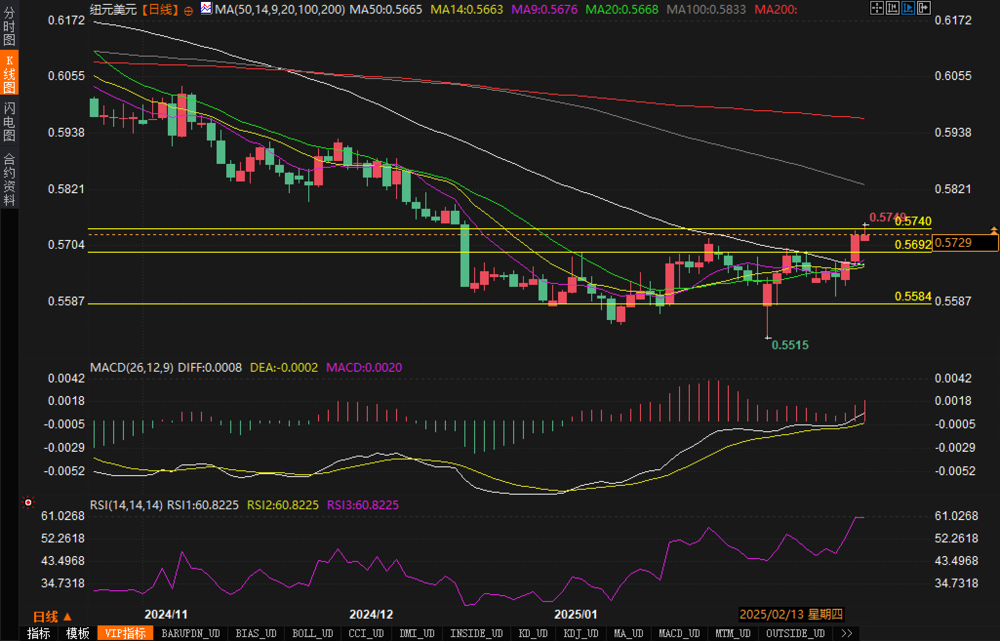The width and height of the screenshot is (1000, 641).
Task: Select the 2025/01 label on the time axis
Action: click(576, 614)
